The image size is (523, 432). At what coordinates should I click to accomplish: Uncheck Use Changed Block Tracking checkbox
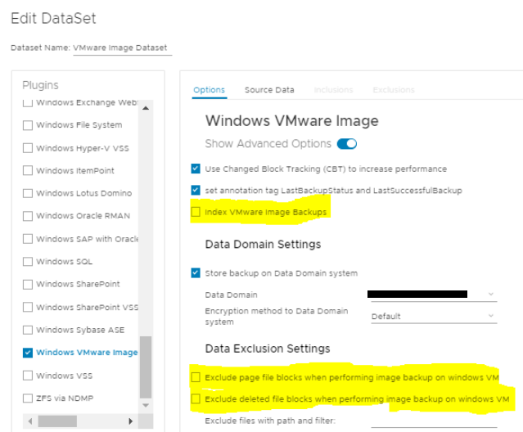click(196, 169)
